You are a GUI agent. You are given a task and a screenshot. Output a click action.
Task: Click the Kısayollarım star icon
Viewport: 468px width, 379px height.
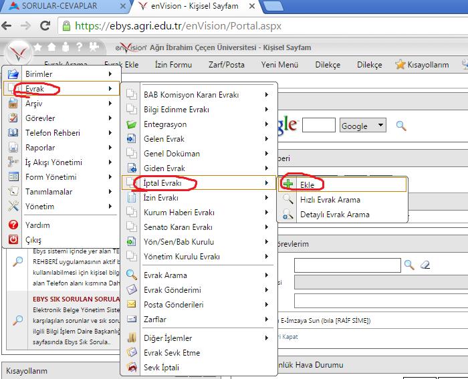[400, 65]
